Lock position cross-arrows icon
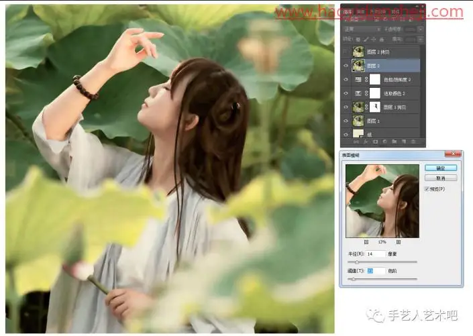The image size is (473, 336). pos(374,39)
